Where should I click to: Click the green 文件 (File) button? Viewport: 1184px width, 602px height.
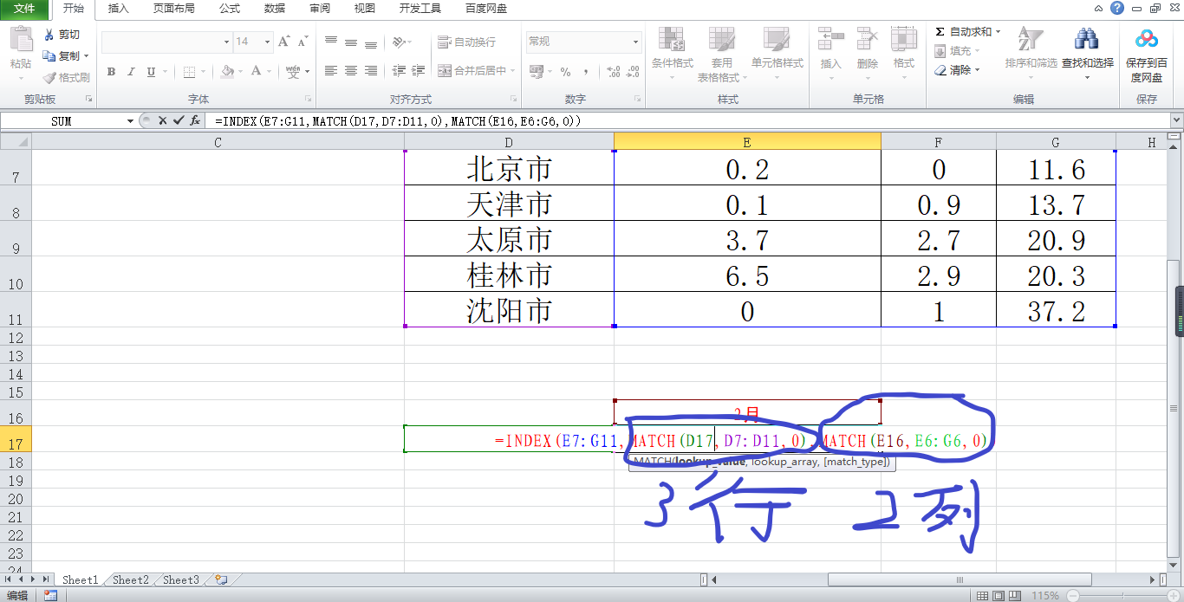[24, 9]
